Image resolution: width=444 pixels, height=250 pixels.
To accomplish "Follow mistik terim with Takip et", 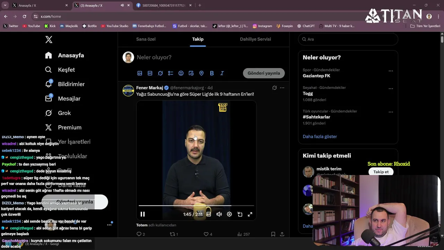I will coord(381,172).
